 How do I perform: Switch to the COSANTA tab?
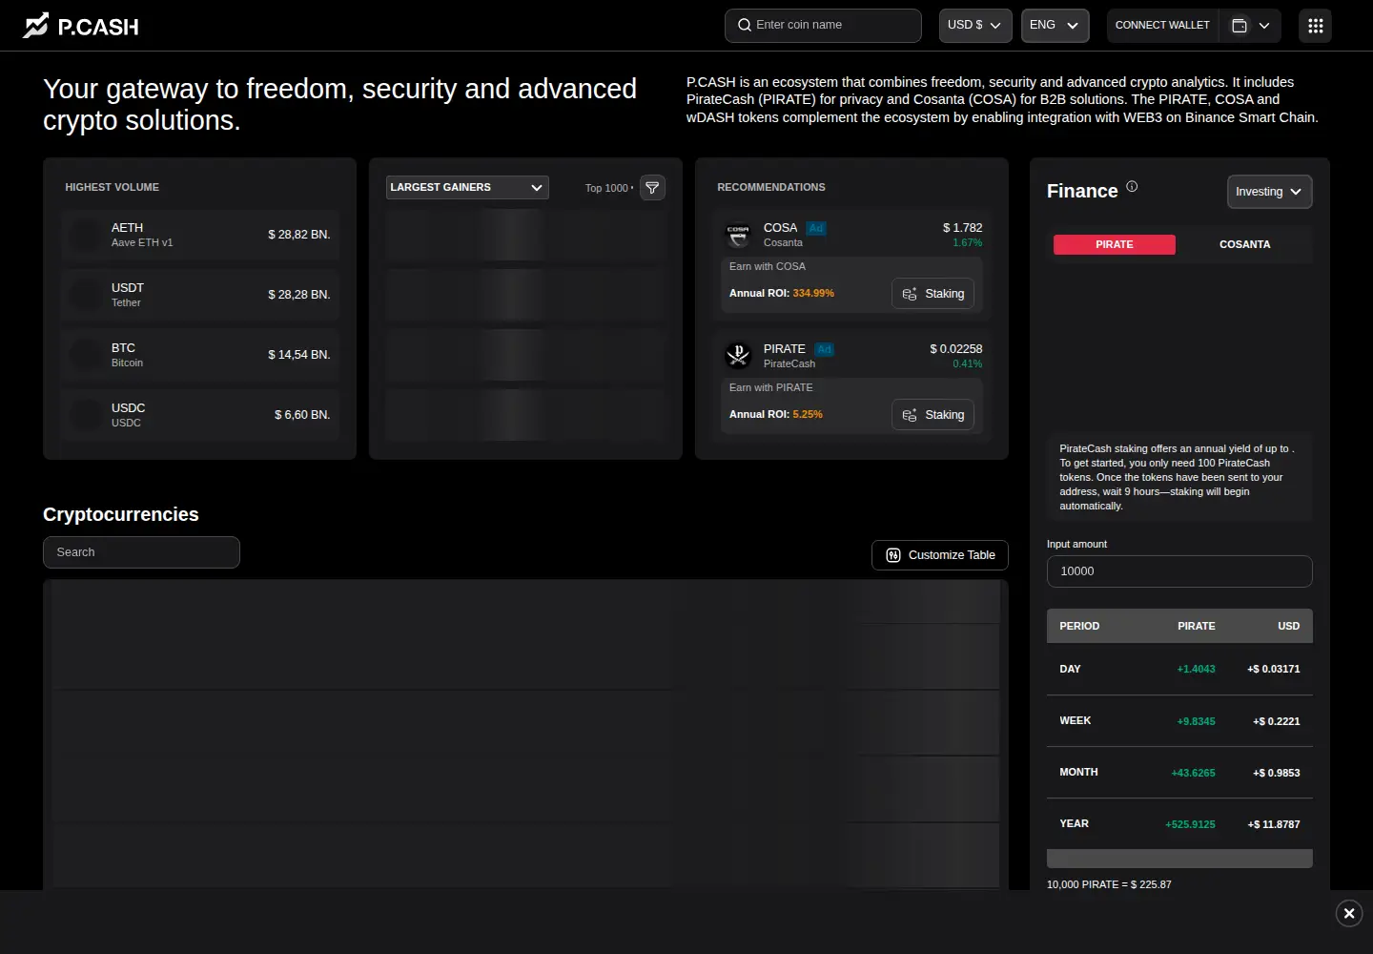(1244, 244)
